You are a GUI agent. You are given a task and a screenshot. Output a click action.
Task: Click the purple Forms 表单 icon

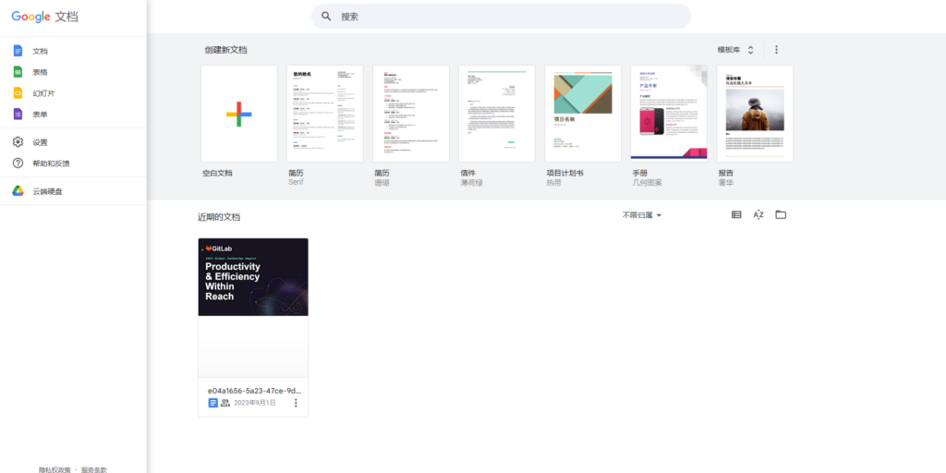(x=18, y=115)
